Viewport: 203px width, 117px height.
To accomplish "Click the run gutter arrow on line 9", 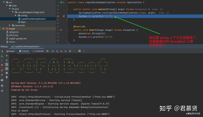I will (x=64, y=2).
